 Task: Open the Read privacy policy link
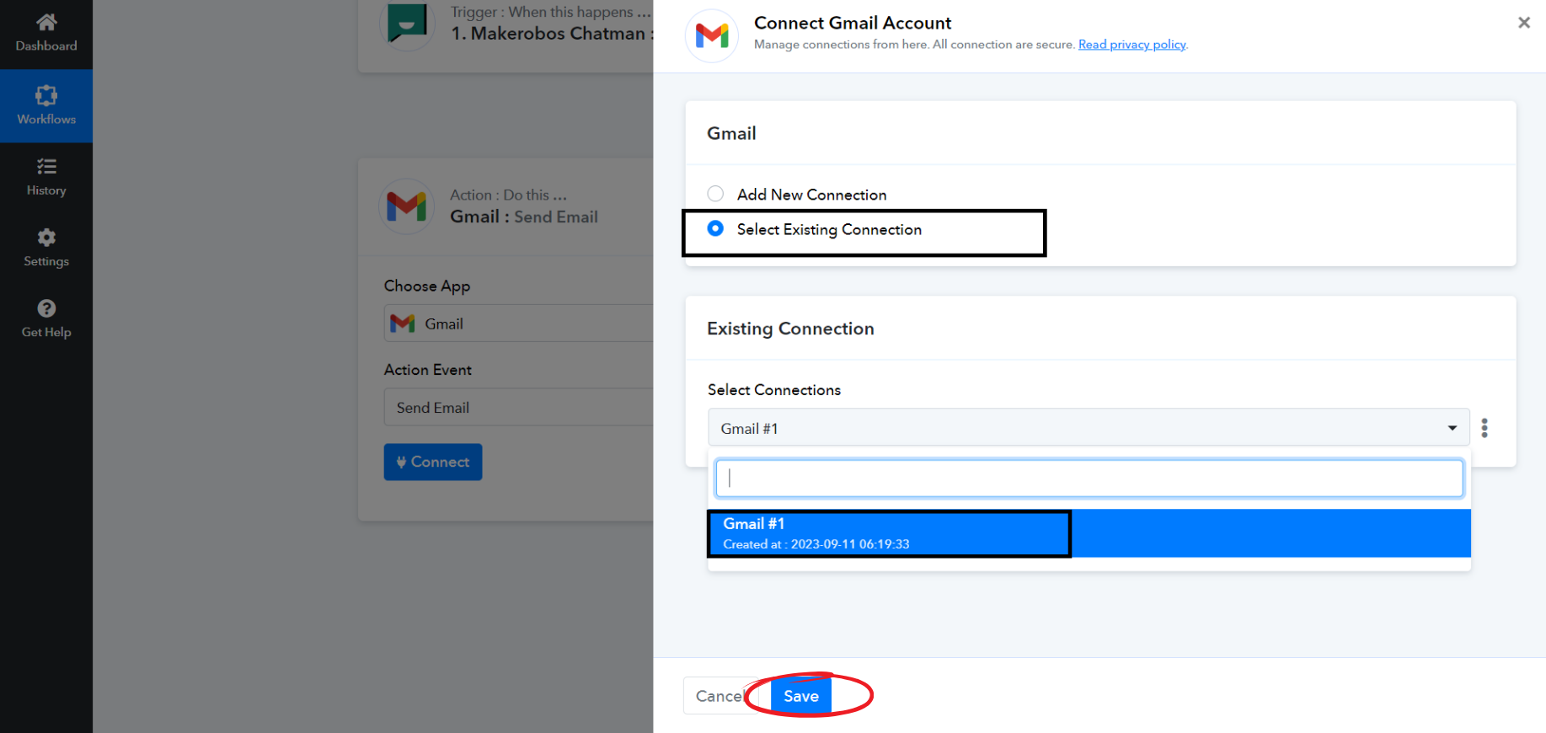click(x=1131, y=45)
